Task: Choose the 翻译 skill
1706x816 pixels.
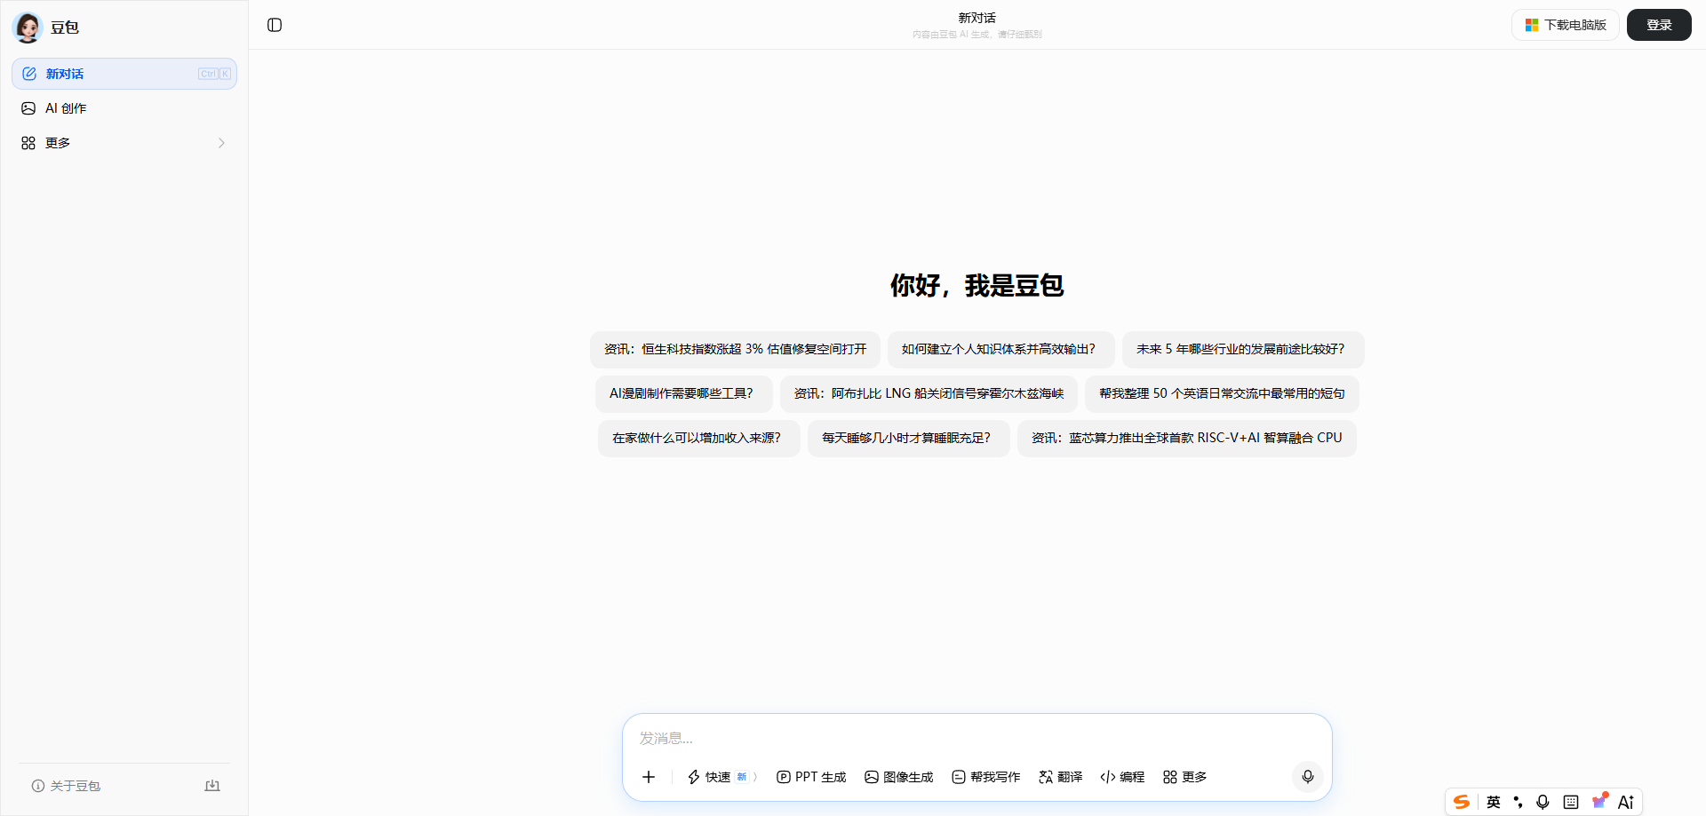Action: click(x=1061, y=777)
